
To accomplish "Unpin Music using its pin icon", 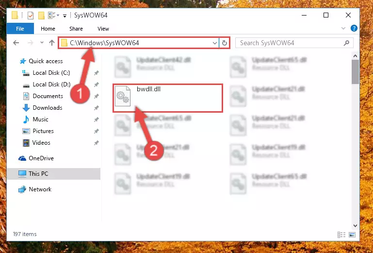I will (97, 119).
